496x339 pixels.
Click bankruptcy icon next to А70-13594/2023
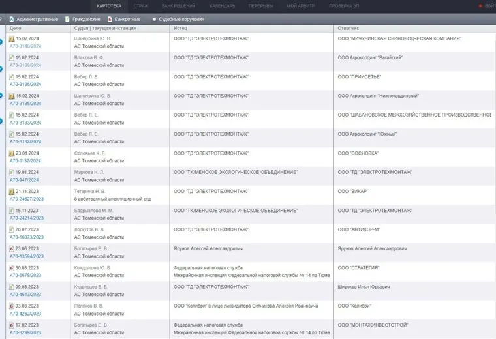[12, 249]
